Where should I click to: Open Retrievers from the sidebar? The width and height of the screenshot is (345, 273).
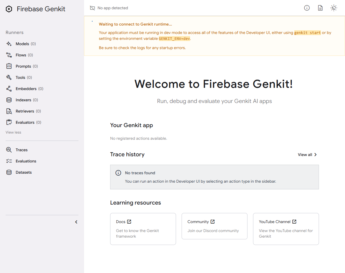28,111
